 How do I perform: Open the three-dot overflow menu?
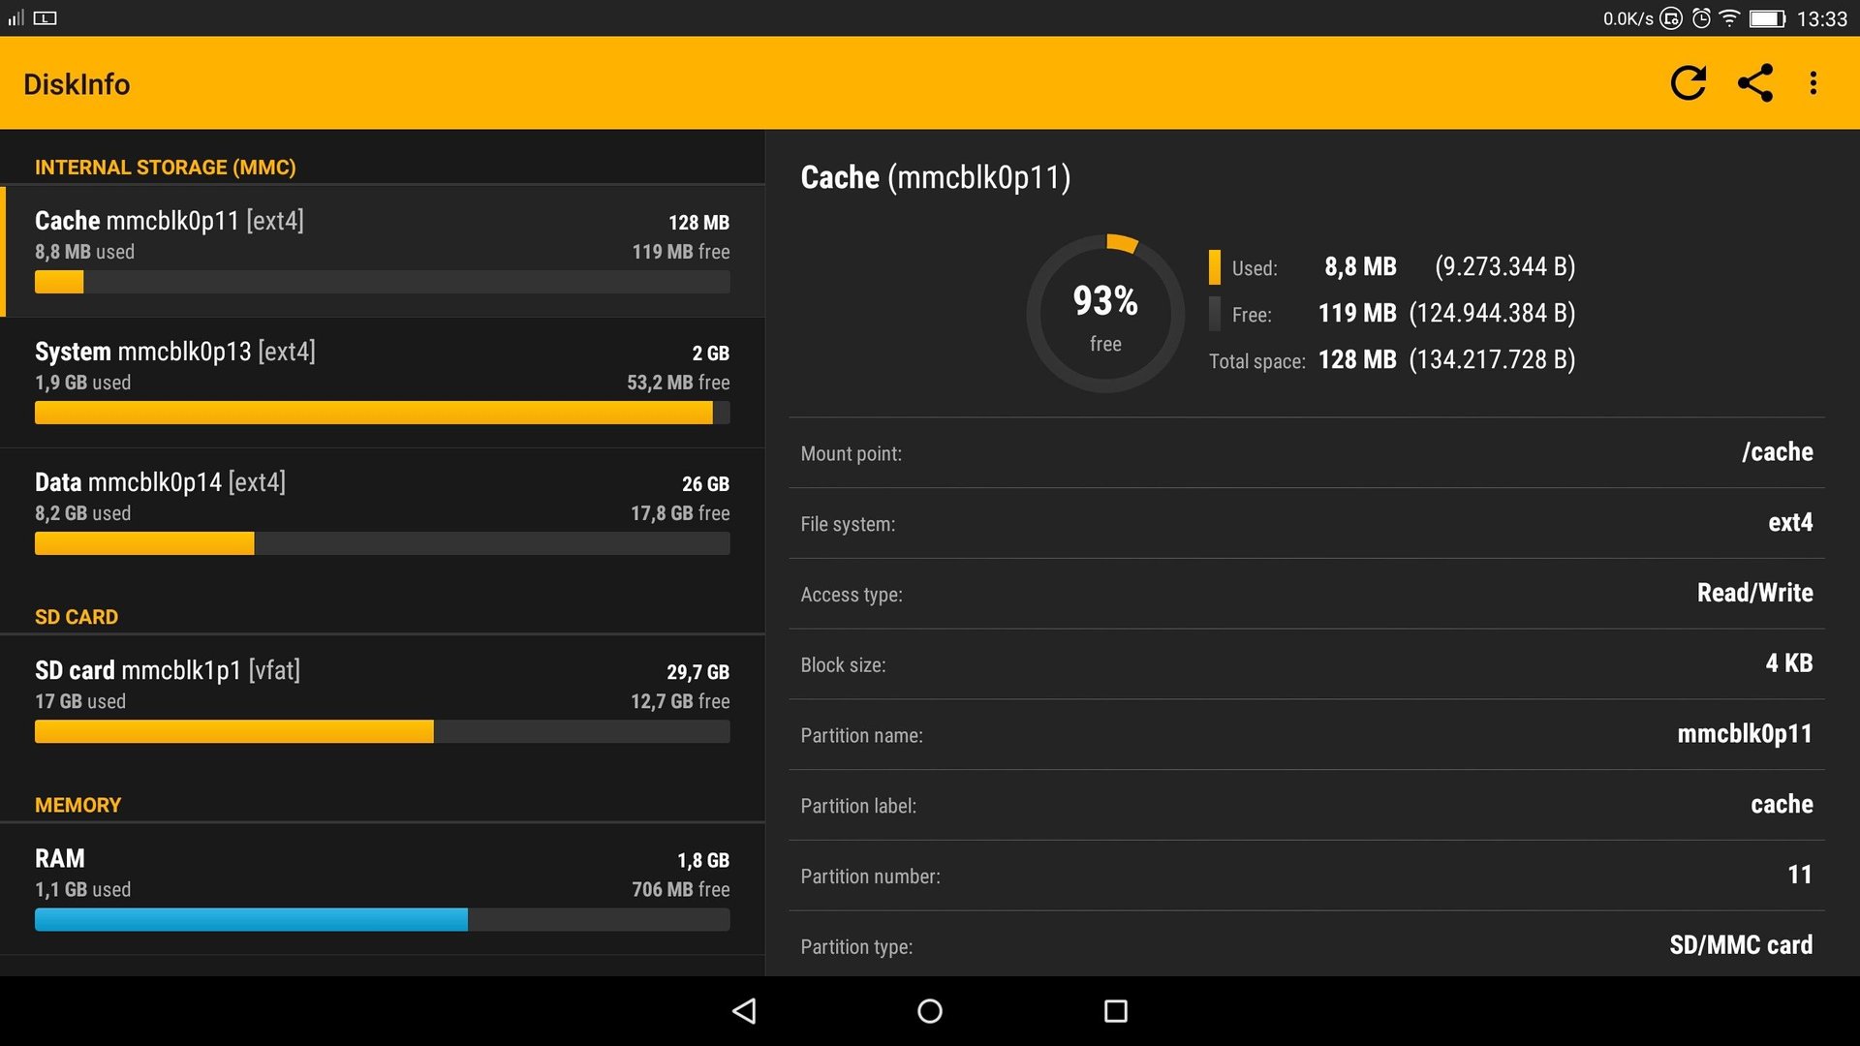pos(1813,83)
